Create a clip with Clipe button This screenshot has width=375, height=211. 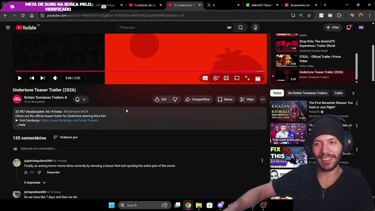pos(247,99)
